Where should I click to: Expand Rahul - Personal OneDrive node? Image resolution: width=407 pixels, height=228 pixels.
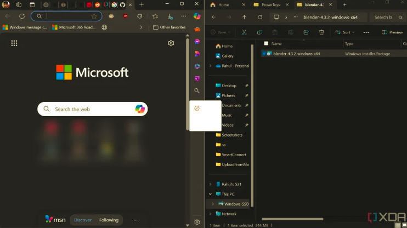[211, 66]
